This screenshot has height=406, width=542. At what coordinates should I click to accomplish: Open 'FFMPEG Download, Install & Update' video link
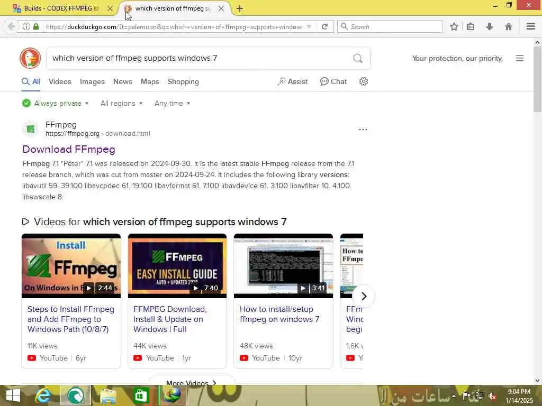click(170, 319)
